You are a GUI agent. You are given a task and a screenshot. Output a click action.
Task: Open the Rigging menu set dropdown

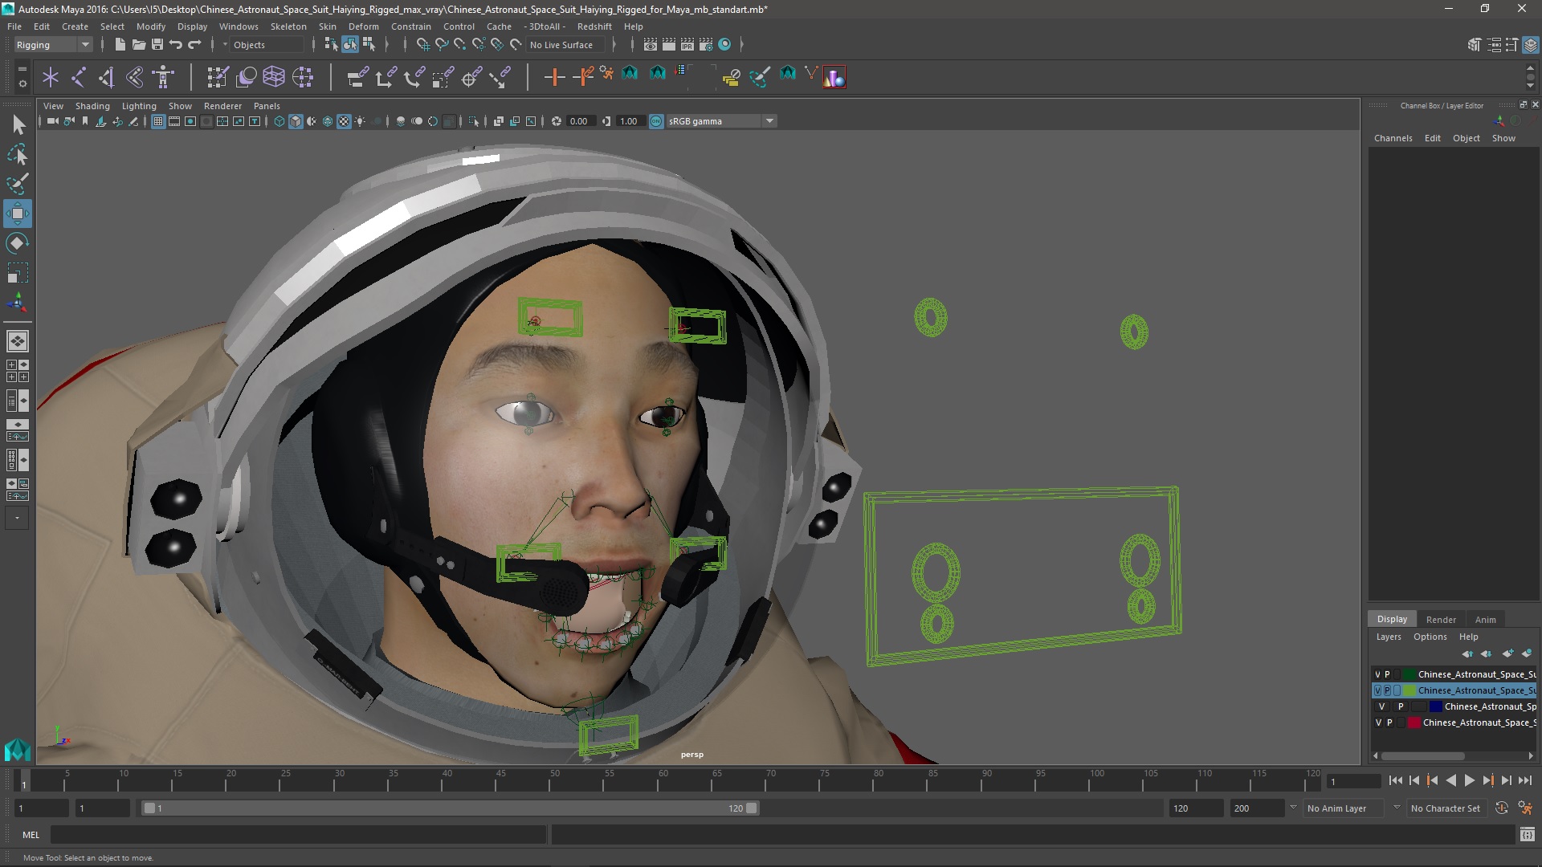pos(53,45)
